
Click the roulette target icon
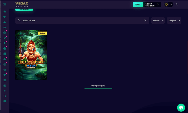5,64
